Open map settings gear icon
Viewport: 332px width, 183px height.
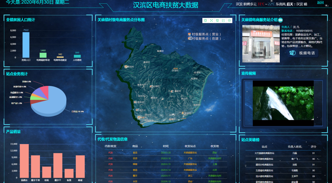click(x=229, y=20)
